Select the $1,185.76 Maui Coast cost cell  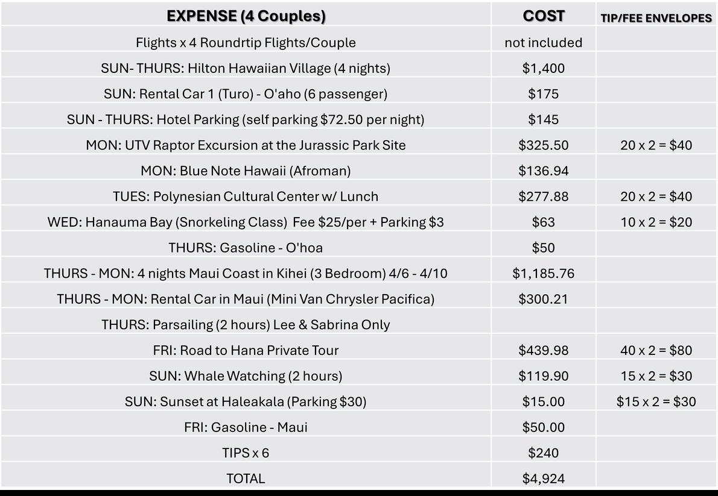pos(543,274)
